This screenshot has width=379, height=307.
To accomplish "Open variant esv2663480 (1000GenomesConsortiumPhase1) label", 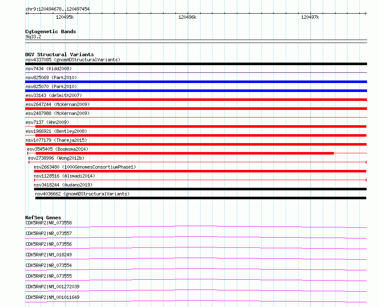I will 85,167.
